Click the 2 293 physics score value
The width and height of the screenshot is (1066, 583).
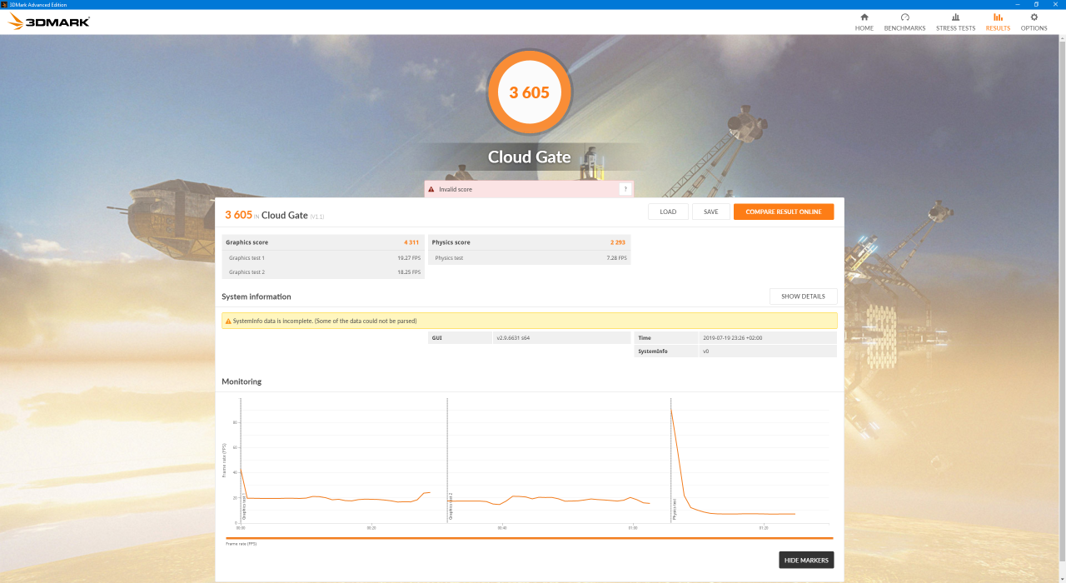point(617,242)
